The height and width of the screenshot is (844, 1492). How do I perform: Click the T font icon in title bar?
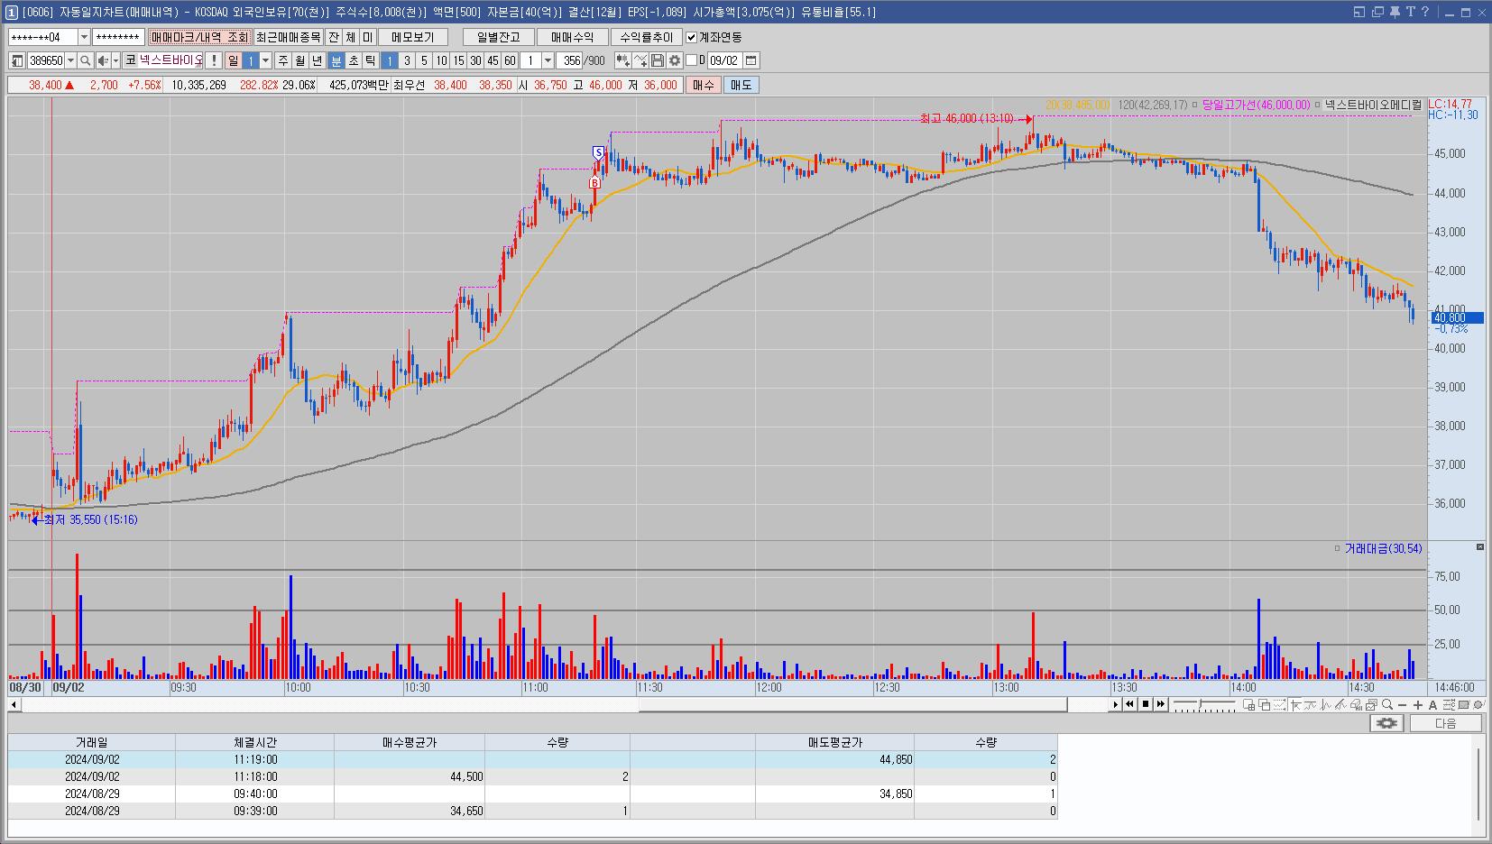tap(1410, 12)
